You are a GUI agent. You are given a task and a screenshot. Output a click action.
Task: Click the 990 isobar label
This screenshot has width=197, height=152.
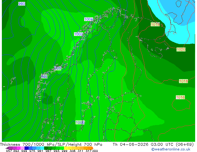22,4
